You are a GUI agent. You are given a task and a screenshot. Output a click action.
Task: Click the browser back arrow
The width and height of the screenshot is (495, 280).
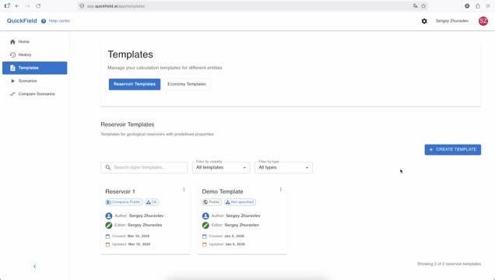pyautogui.click(x=17, y=6)
